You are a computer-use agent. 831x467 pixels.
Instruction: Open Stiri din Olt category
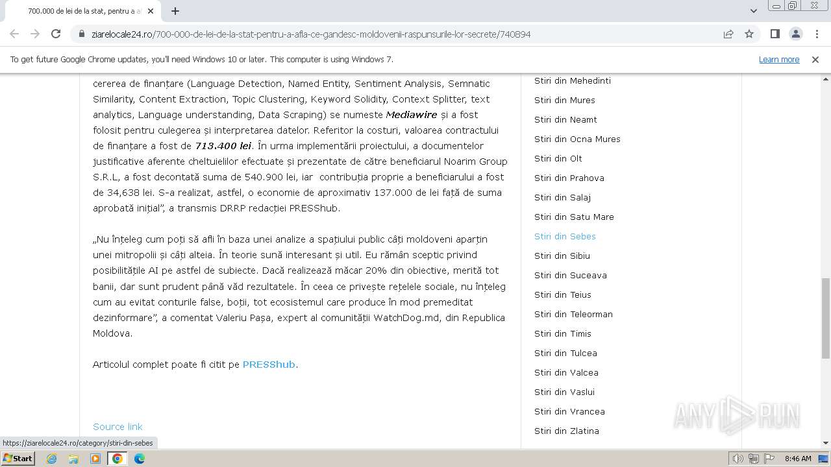(558, 158)
